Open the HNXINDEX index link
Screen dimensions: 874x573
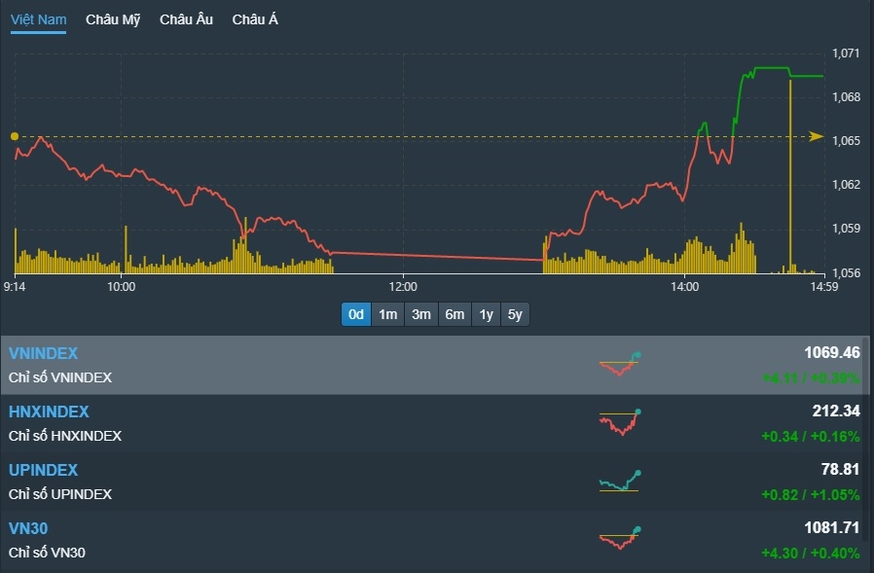[x=49, y=412]
